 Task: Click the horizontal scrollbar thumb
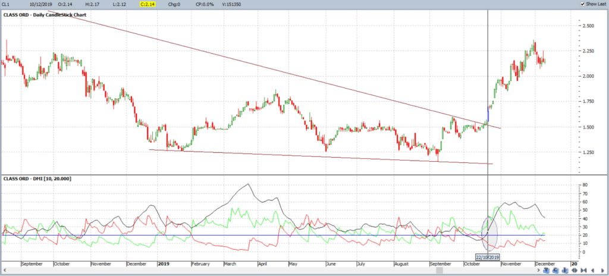click(439, 270)
